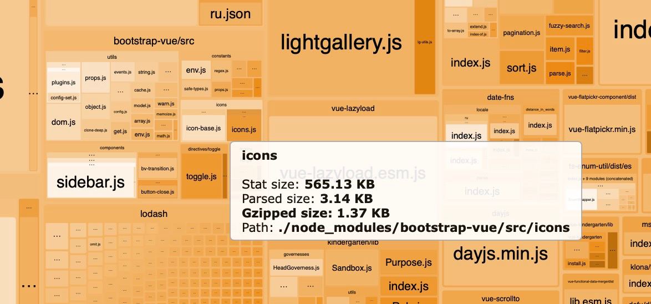Click the clone-deep.js module
This screenshot has height=304, width=651.
click(x=95, y=130)
